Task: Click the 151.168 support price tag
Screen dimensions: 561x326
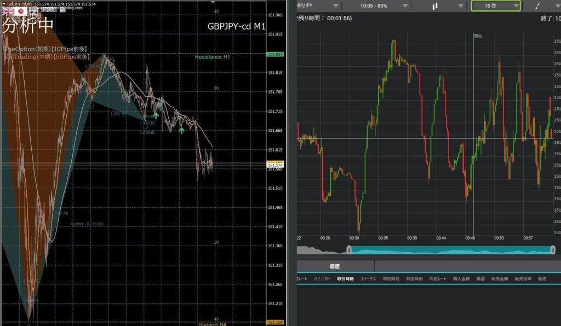Action: click(x=275, y=322)
